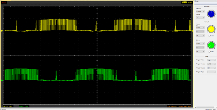Click the trigger edge icon in top bar
The width and height of the screenshot is (217, 110).
click(182, 3)
